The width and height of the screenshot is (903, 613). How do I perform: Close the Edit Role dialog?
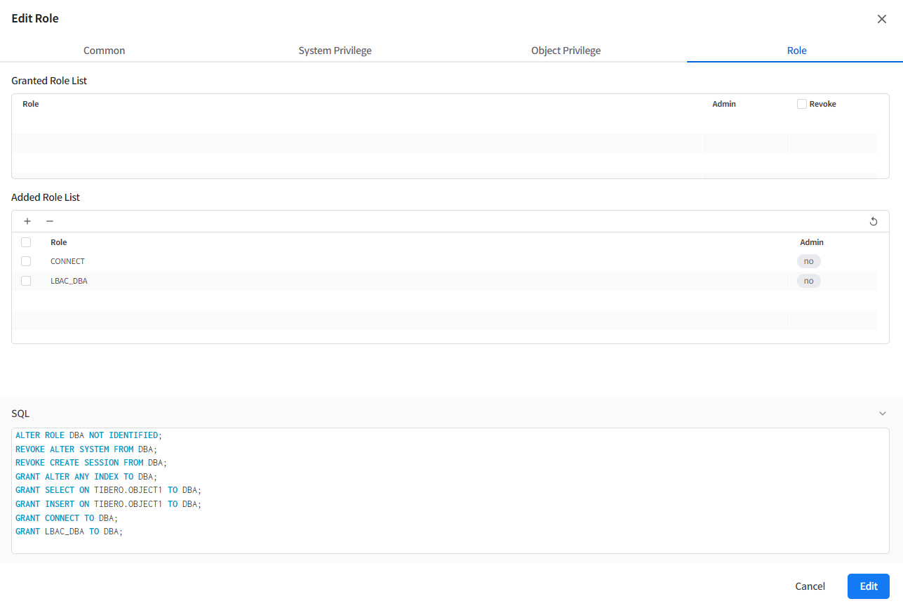[x=882, y=19]
